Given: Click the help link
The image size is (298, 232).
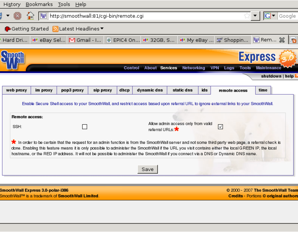Looking at the screenshot, I should click(x=289, y=76).
